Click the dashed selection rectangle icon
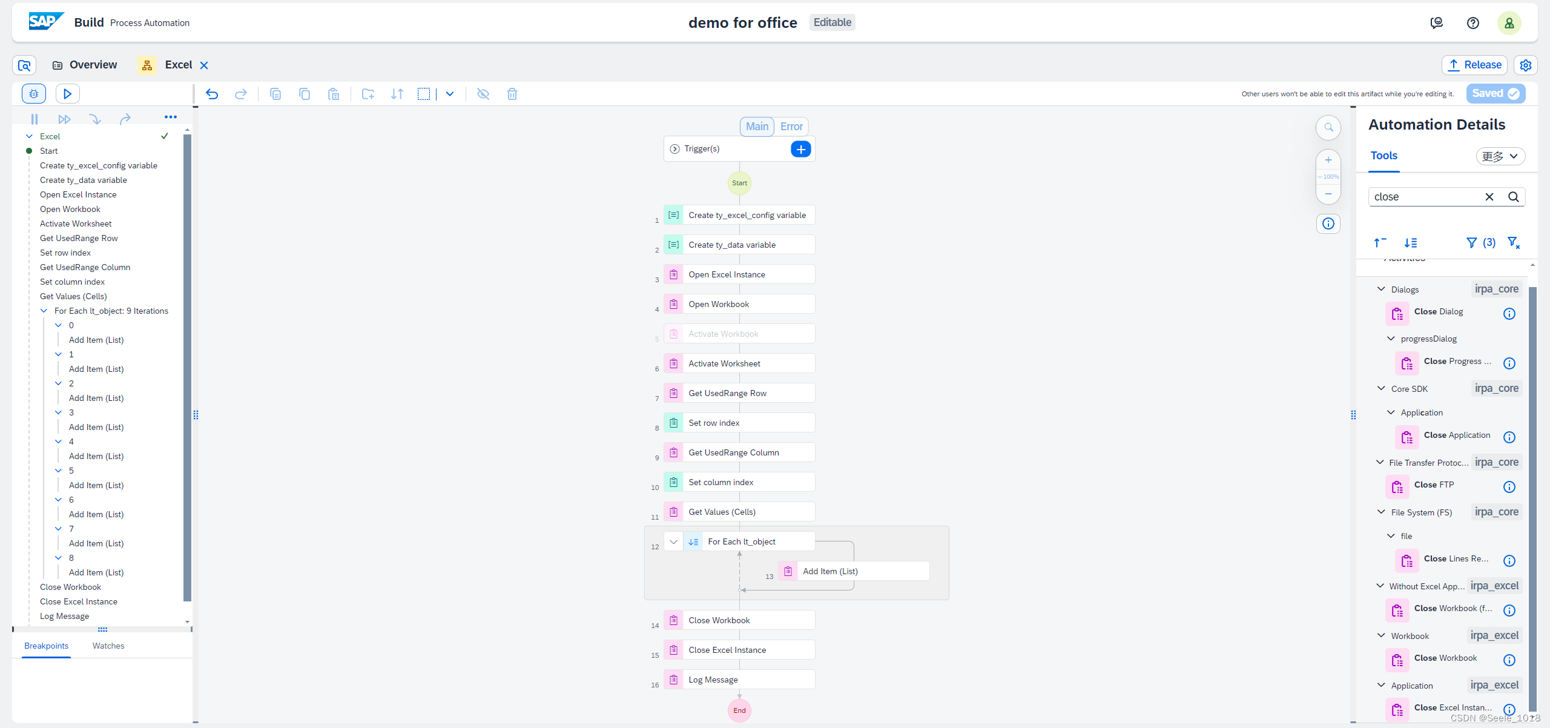Image resolution: width=1550 pixels, height=728 pixels. click(x=424, y=94)
